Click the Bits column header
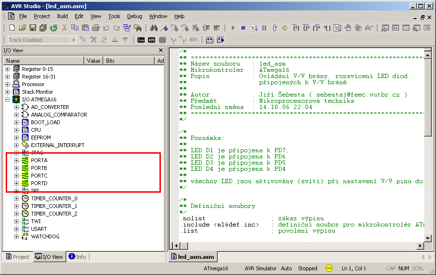The image size is (436, 275). click(129, 61)
